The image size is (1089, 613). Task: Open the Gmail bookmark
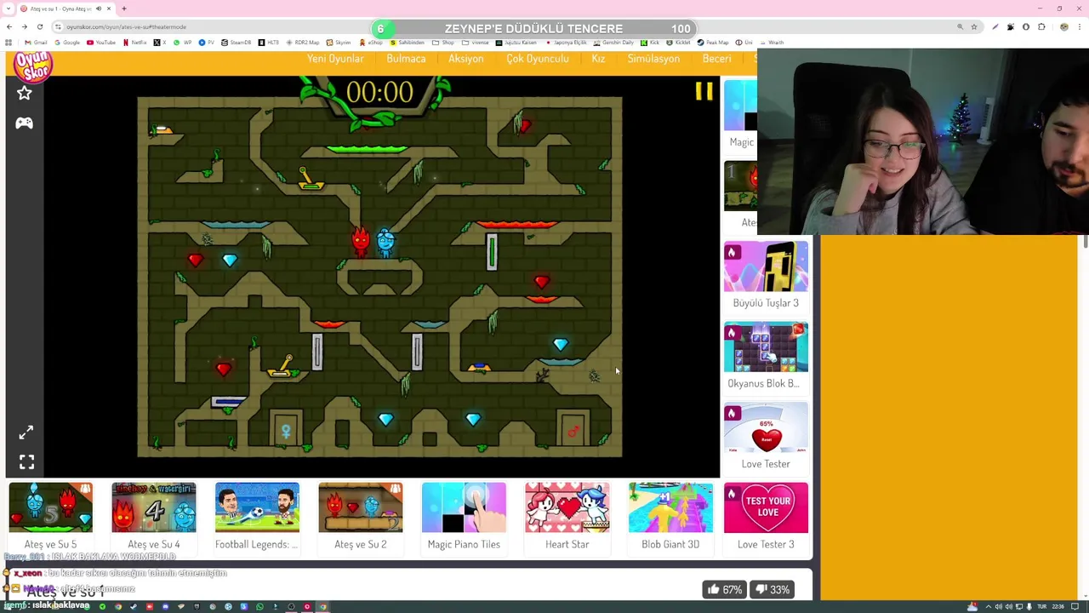coord(36,43)
